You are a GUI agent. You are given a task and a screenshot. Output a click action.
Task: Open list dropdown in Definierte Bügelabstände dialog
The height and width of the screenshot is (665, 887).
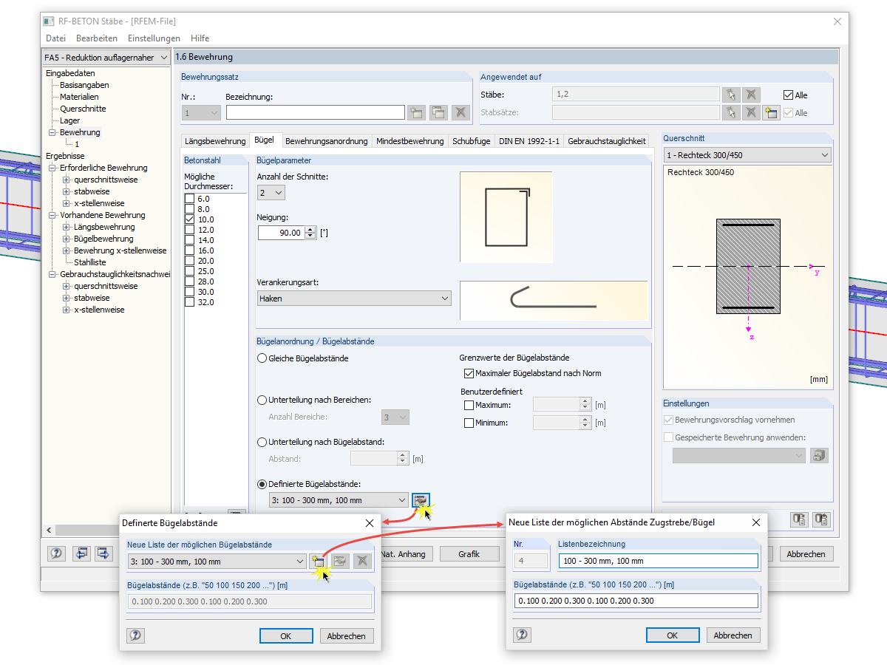pos(217,562)
